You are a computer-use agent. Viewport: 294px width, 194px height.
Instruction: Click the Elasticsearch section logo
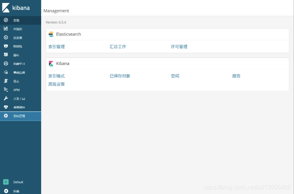click(51, 34)
